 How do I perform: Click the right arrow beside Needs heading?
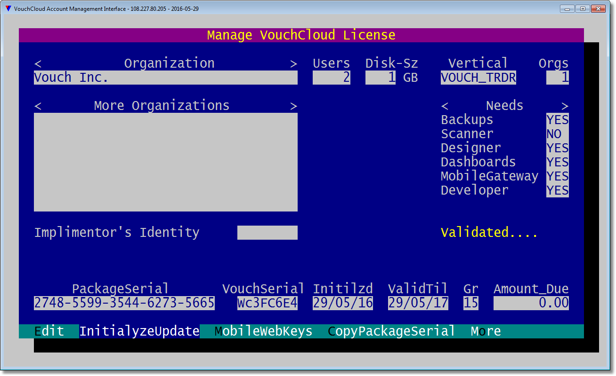tap(565, 106)
